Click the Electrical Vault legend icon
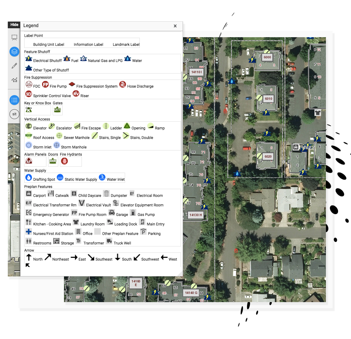The width and height of the screenshot is (351, 339). (x=82, y=203)
